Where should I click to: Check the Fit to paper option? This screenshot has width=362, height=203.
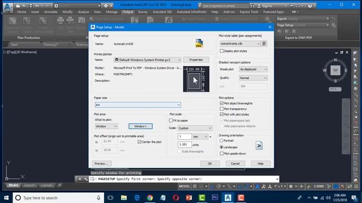tap(171, 120)
